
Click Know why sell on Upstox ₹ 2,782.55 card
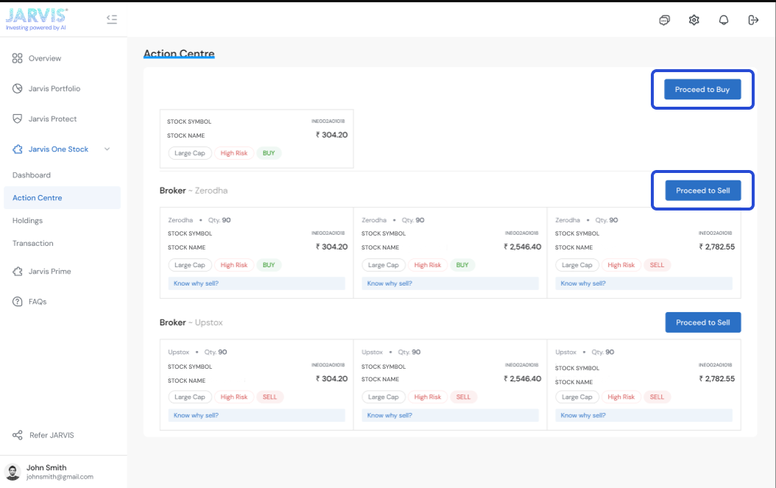point(643,415)
